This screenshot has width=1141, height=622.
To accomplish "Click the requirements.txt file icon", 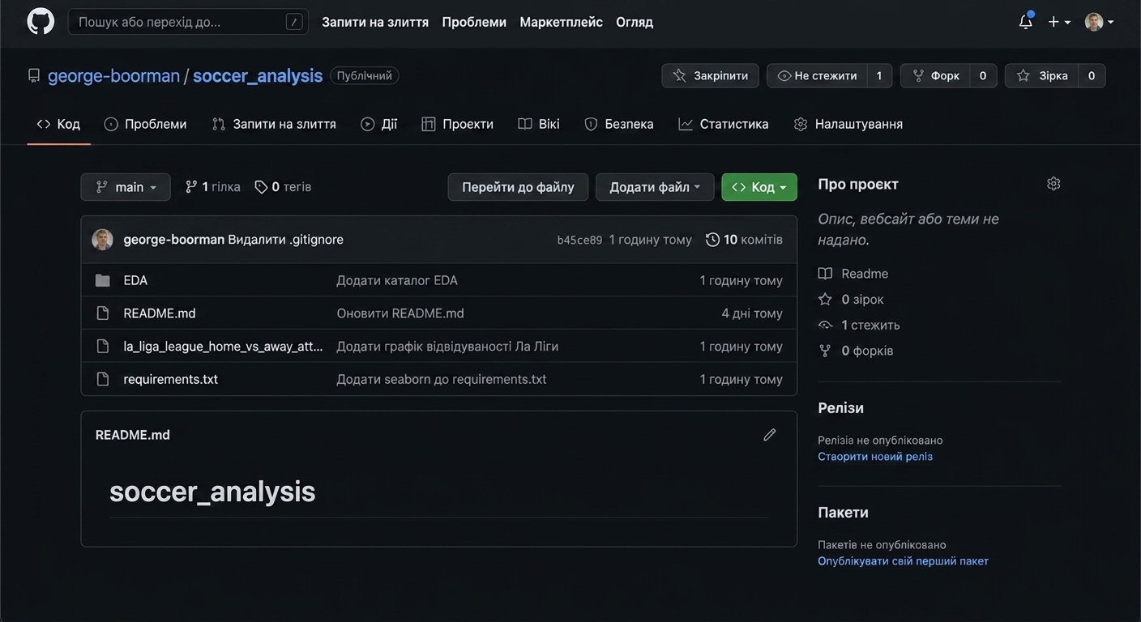I will [102, 379].
